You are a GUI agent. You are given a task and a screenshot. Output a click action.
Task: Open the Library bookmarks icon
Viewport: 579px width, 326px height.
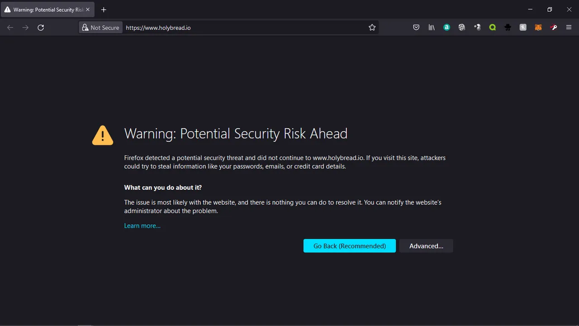[432, 28]
